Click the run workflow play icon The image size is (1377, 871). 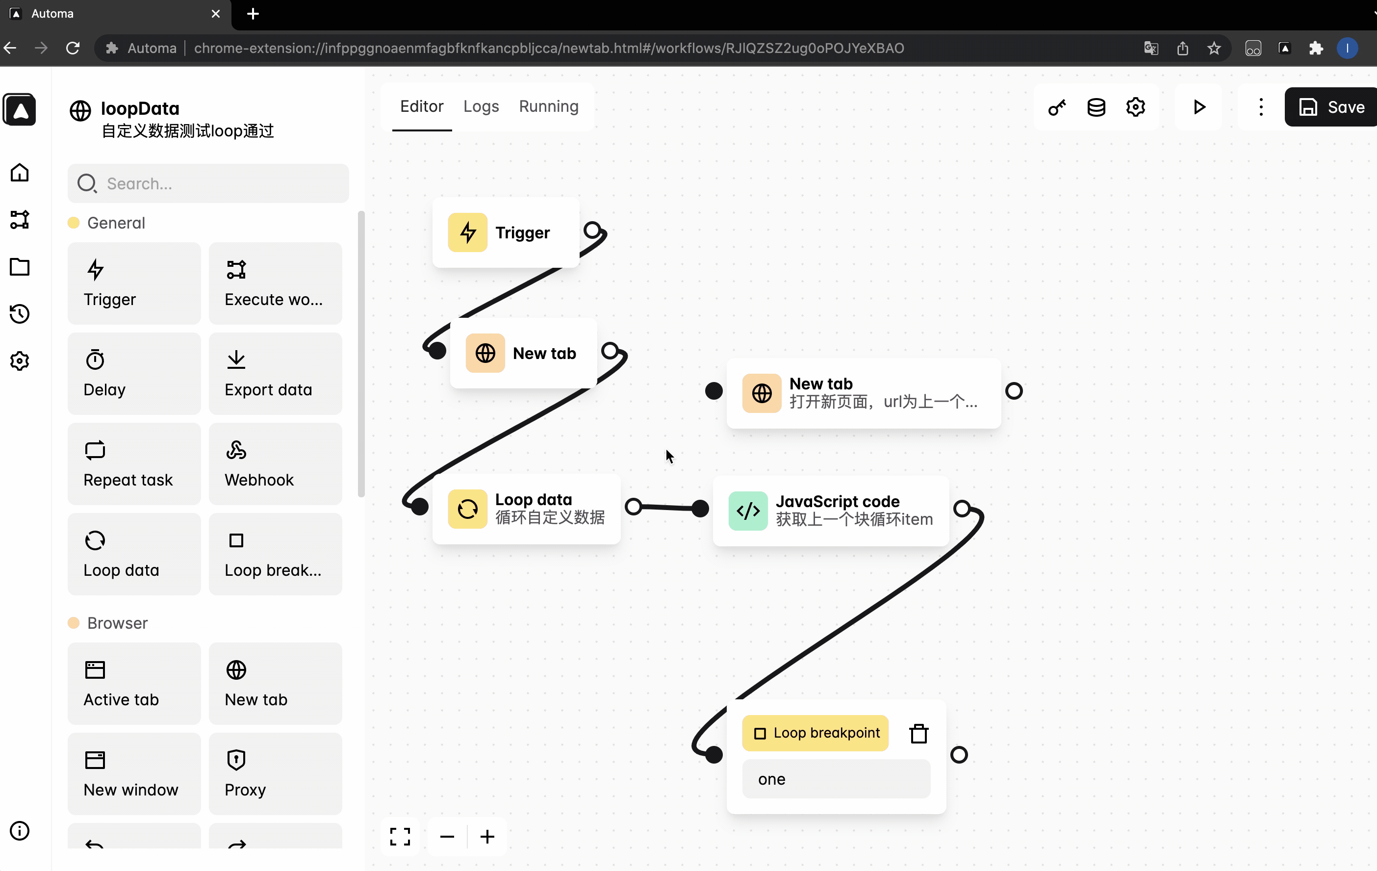[1199, 107]
